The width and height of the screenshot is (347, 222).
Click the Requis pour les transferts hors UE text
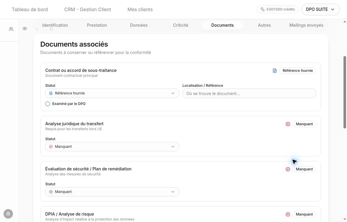click(74, 129)
